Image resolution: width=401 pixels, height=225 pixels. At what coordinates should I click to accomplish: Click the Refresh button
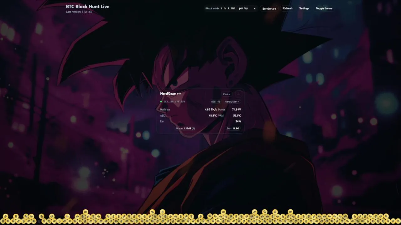pos(287,8)
